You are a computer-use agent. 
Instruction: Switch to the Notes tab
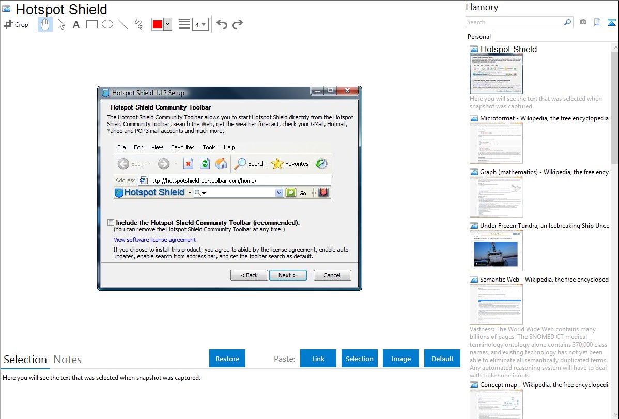68,360
